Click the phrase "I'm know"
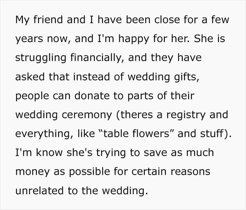 pos(39,153)
